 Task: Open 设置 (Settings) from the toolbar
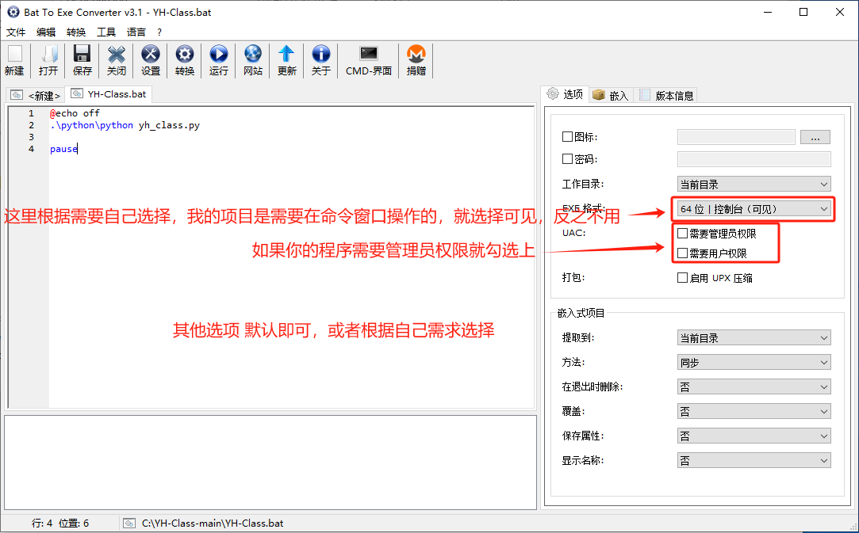tap(151, 60)
